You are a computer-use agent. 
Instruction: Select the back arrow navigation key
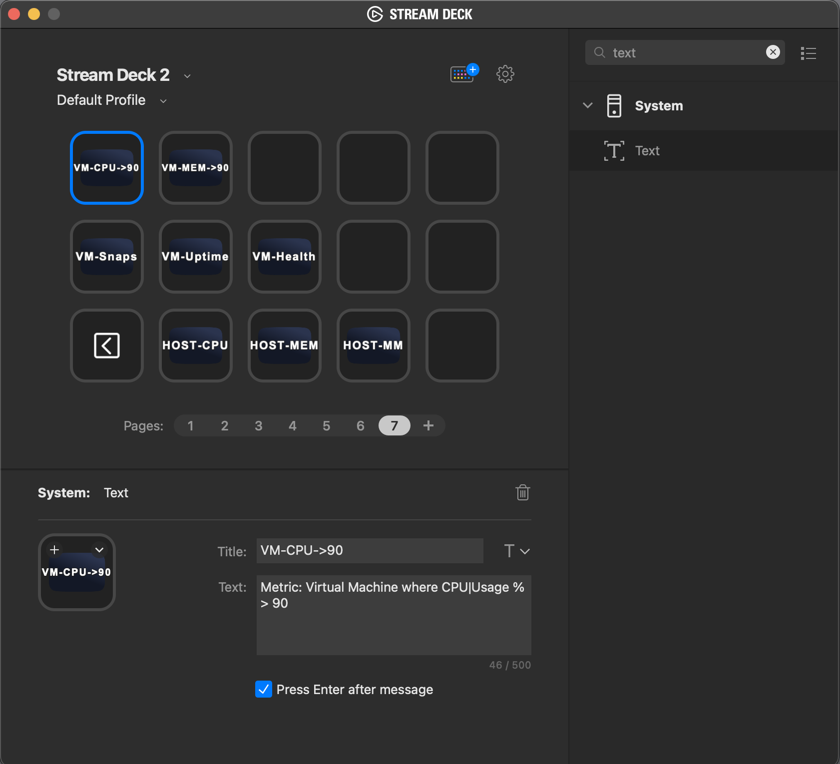click(107, 346)
